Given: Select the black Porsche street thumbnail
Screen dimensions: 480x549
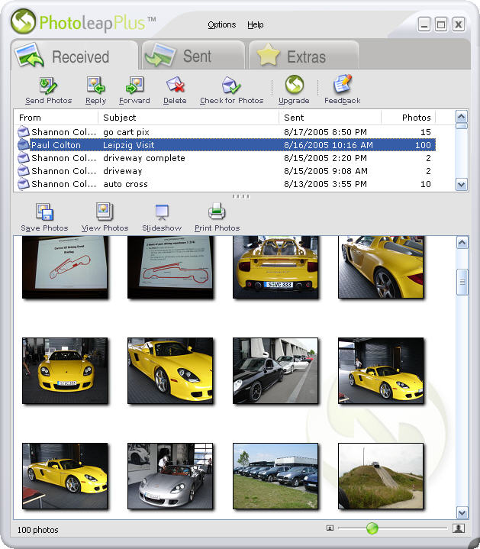Looking at the screenshot, I should pyautogui.click(x=275, y=371).
